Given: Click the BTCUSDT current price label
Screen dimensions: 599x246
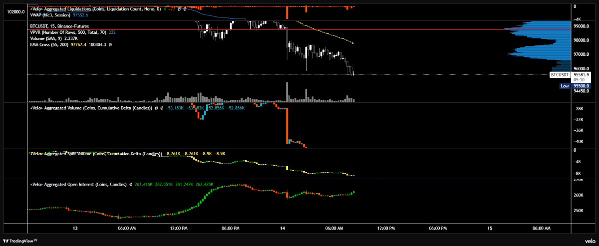Looking at the screenshot, I should pos(559,74).
